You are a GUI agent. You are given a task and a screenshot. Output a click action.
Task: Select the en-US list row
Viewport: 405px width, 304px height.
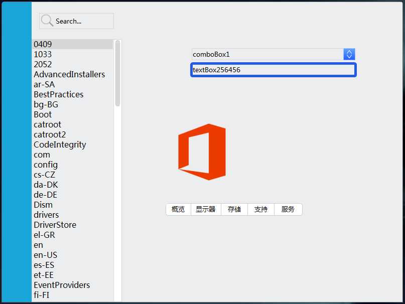(x=73, y=255)
